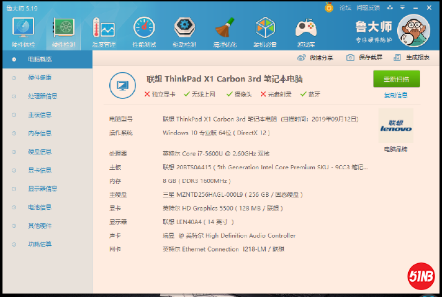
Task: Click the 清理优化 broom cleanup icon
Action: 224,30
